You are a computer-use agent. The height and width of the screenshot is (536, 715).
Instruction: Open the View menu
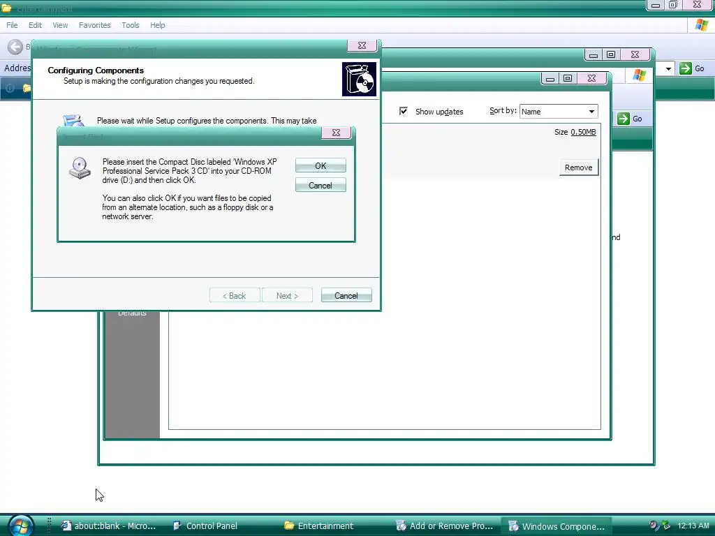click(x=60, y=25)
